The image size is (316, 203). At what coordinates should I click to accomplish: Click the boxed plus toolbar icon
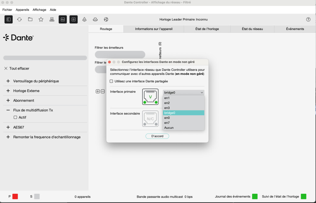click(73, 19)
